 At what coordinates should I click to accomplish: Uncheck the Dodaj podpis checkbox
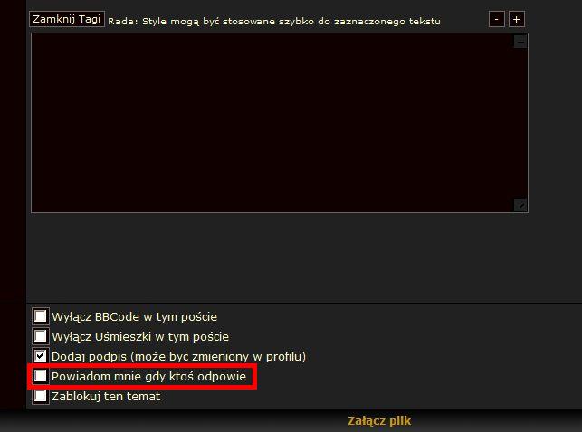(41, 356)
